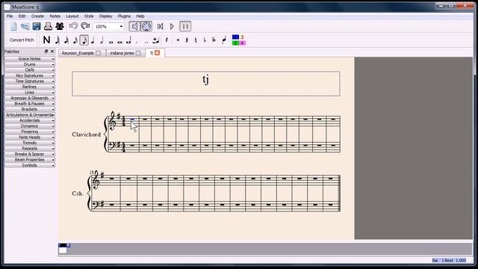Viewport: 478px width, 269px height.
Task: Save the score with the floppy disk icon
Action: [37, 27]
